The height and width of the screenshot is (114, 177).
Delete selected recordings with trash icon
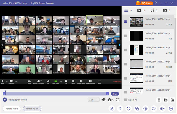click(159, 100)
